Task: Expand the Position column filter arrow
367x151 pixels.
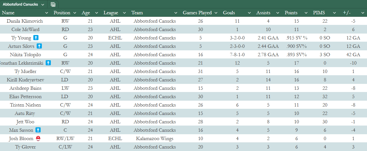Action: pos(75,13)
